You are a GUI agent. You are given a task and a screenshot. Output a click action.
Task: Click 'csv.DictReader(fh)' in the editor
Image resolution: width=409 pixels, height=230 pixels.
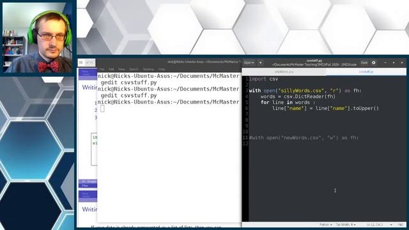tap(309, 96)
